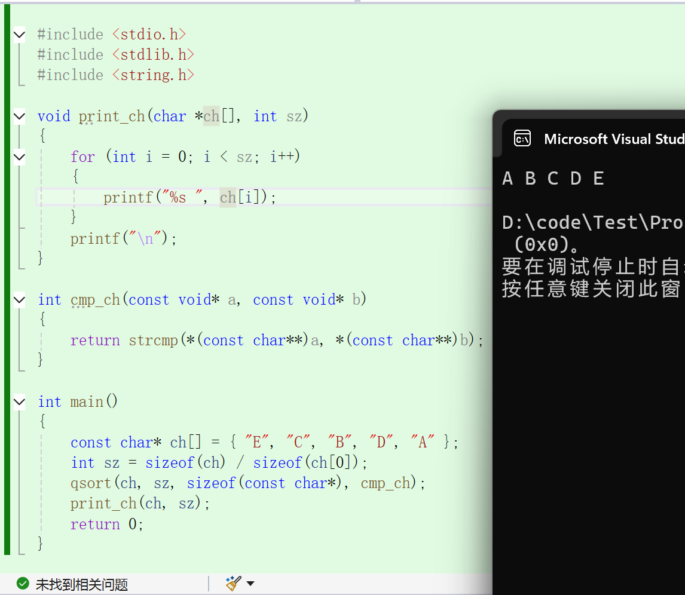Run Code Cleanup with the broom icon
This screenshot has width=685, height=595.
click(x=232, y=584)
